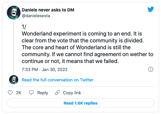Open Daniele's large profile avatar
161x114 pixels.
[x=14, y=13]
